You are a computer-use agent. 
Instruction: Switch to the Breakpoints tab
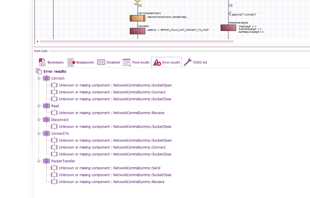tap(81, 62)
